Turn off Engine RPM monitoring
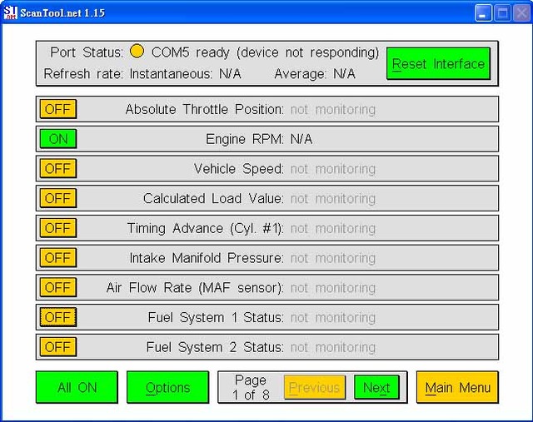The height and width of the screenshot is (422, 533). 57,139
